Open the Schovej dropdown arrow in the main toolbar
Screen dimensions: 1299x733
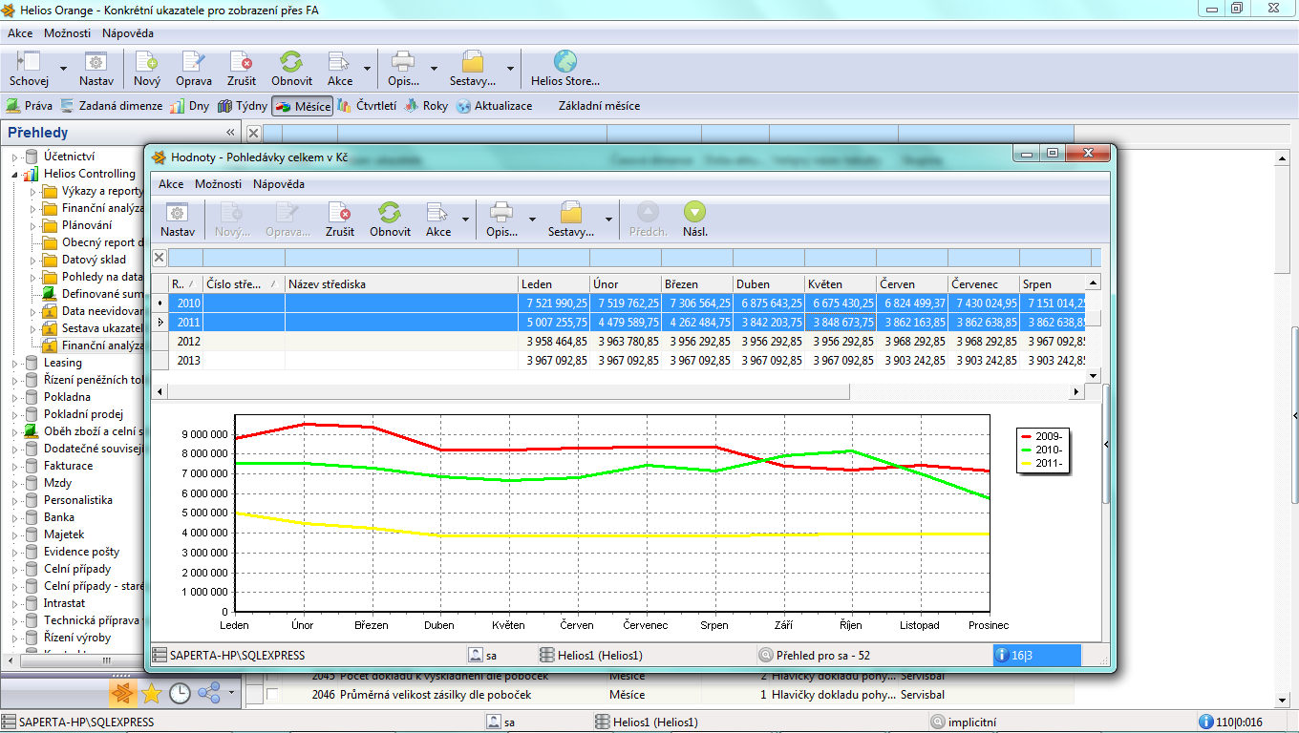pos(63,69)
